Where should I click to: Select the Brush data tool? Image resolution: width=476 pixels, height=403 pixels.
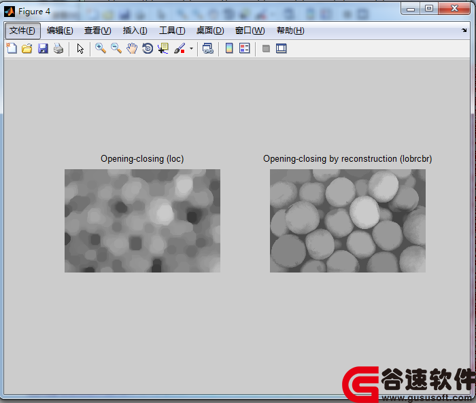click(180, 48)
